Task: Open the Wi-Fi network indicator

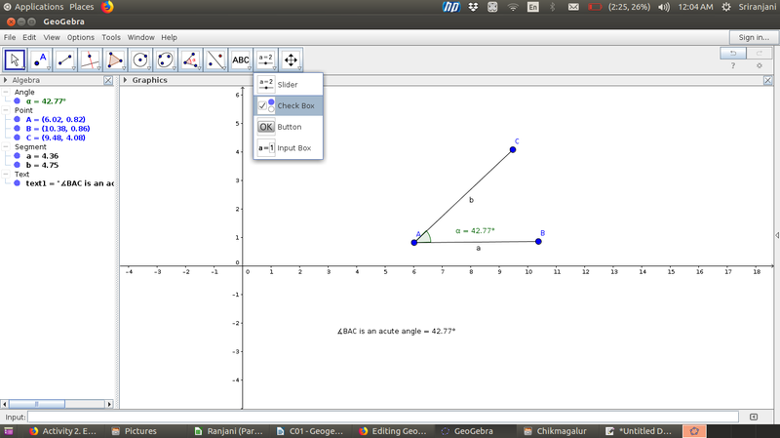Action: tap(513, 7)
